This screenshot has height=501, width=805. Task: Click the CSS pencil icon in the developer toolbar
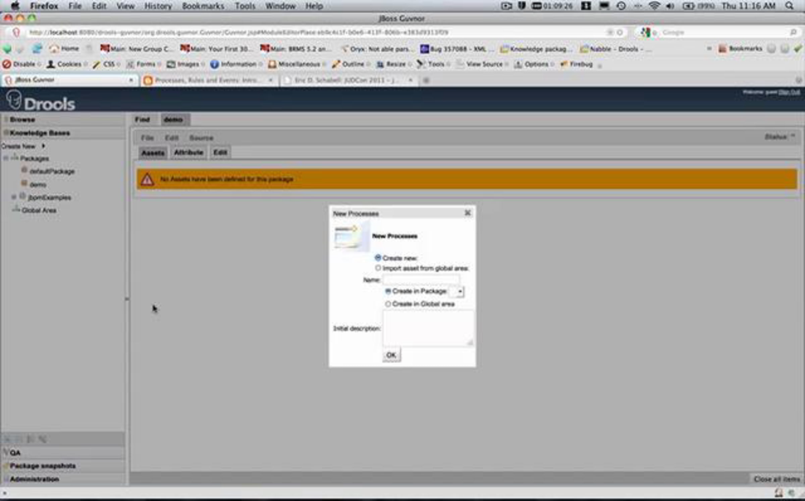(97, 64)
